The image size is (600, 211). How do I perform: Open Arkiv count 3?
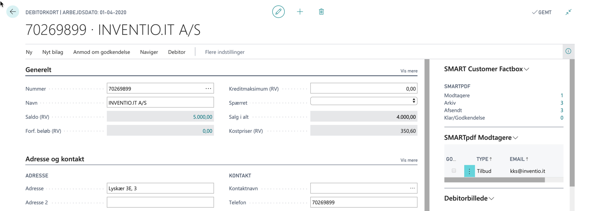coord(562,103)
